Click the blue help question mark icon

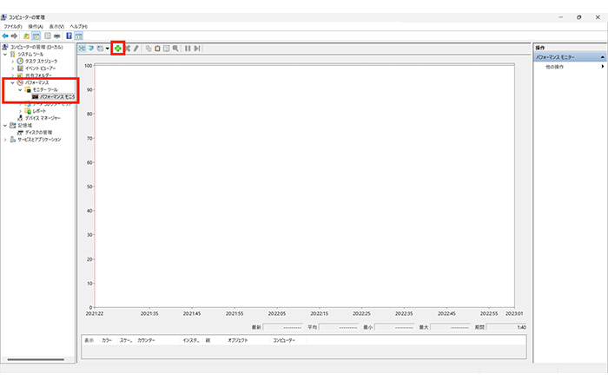pyautogui.click(x=69, y=36)
